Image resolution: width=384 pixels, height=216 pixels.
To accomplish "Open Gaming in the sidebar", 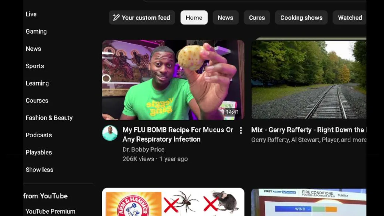I will click(x=36, y=31).
